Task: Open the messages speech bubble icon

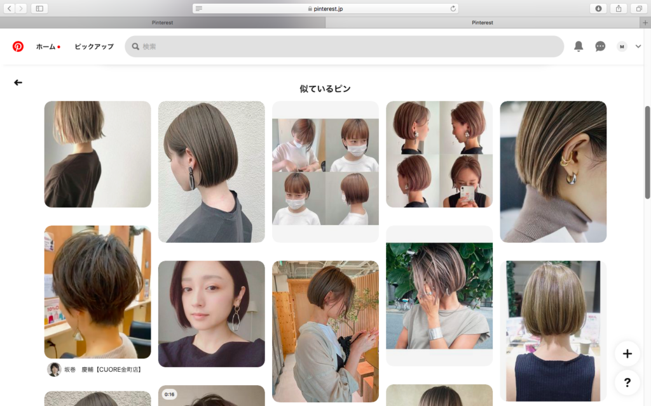Action: [600, 46]
